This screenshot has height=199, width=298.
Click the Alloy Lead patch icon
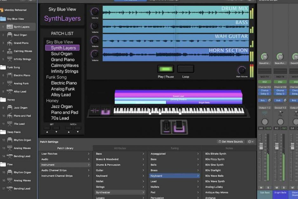click(10, 92)
